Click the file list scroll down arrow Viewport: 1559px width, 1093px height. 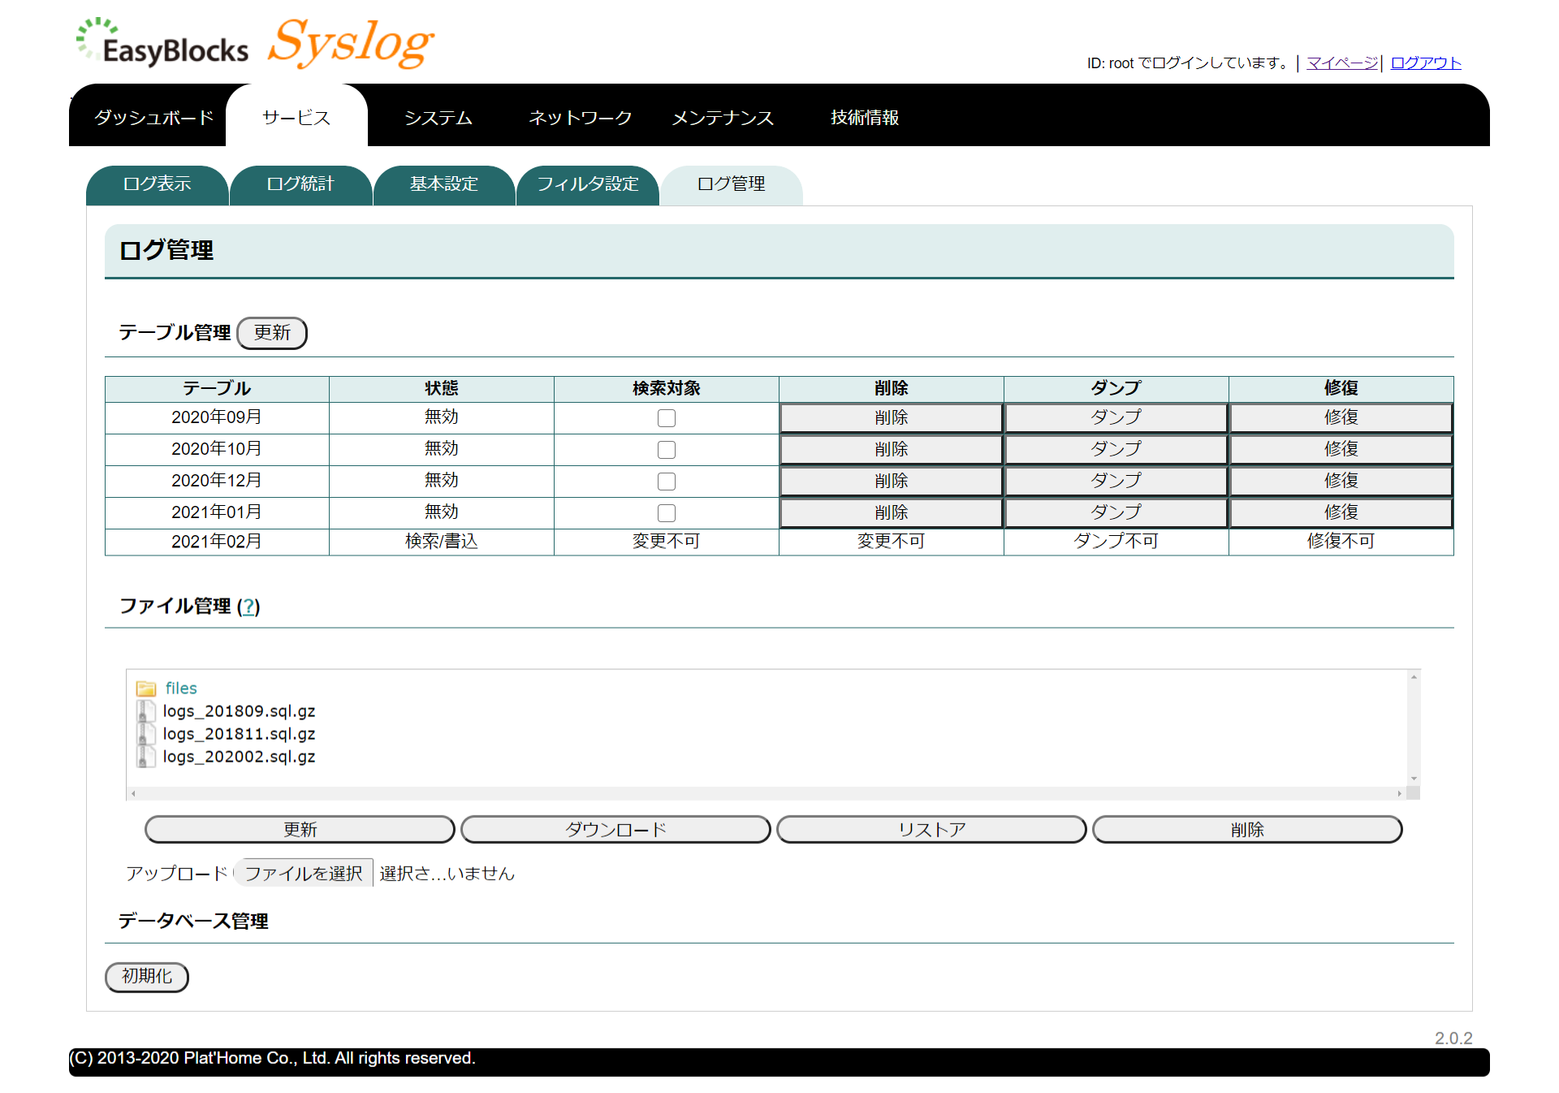click(x=1414, y=778)
